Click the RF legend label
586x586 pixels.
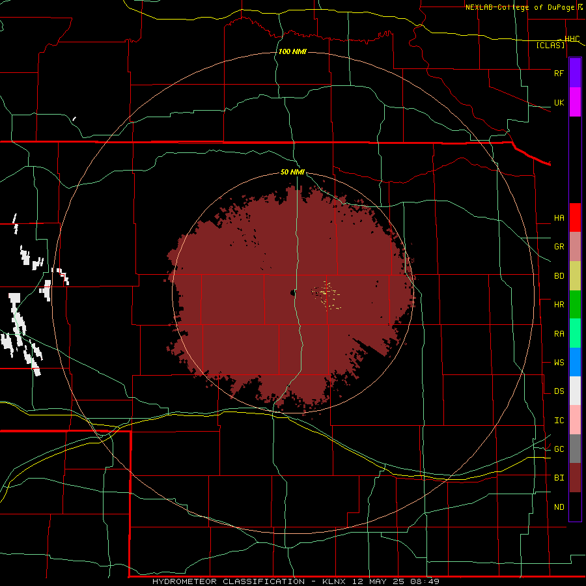coord(559,73)
